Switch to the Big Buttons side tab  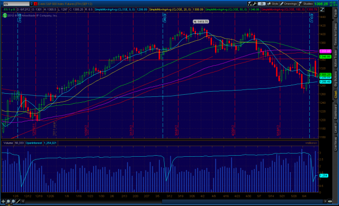[x=335, y=79]
